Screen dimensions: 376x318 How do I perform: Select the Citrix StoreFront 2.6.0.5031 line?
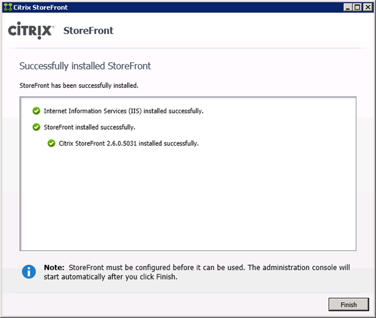pos(129,144)
